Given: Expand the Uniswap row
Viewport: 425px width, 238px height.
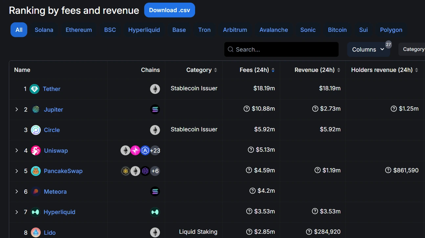Looking at the screenshot, I should pos(17,150).
